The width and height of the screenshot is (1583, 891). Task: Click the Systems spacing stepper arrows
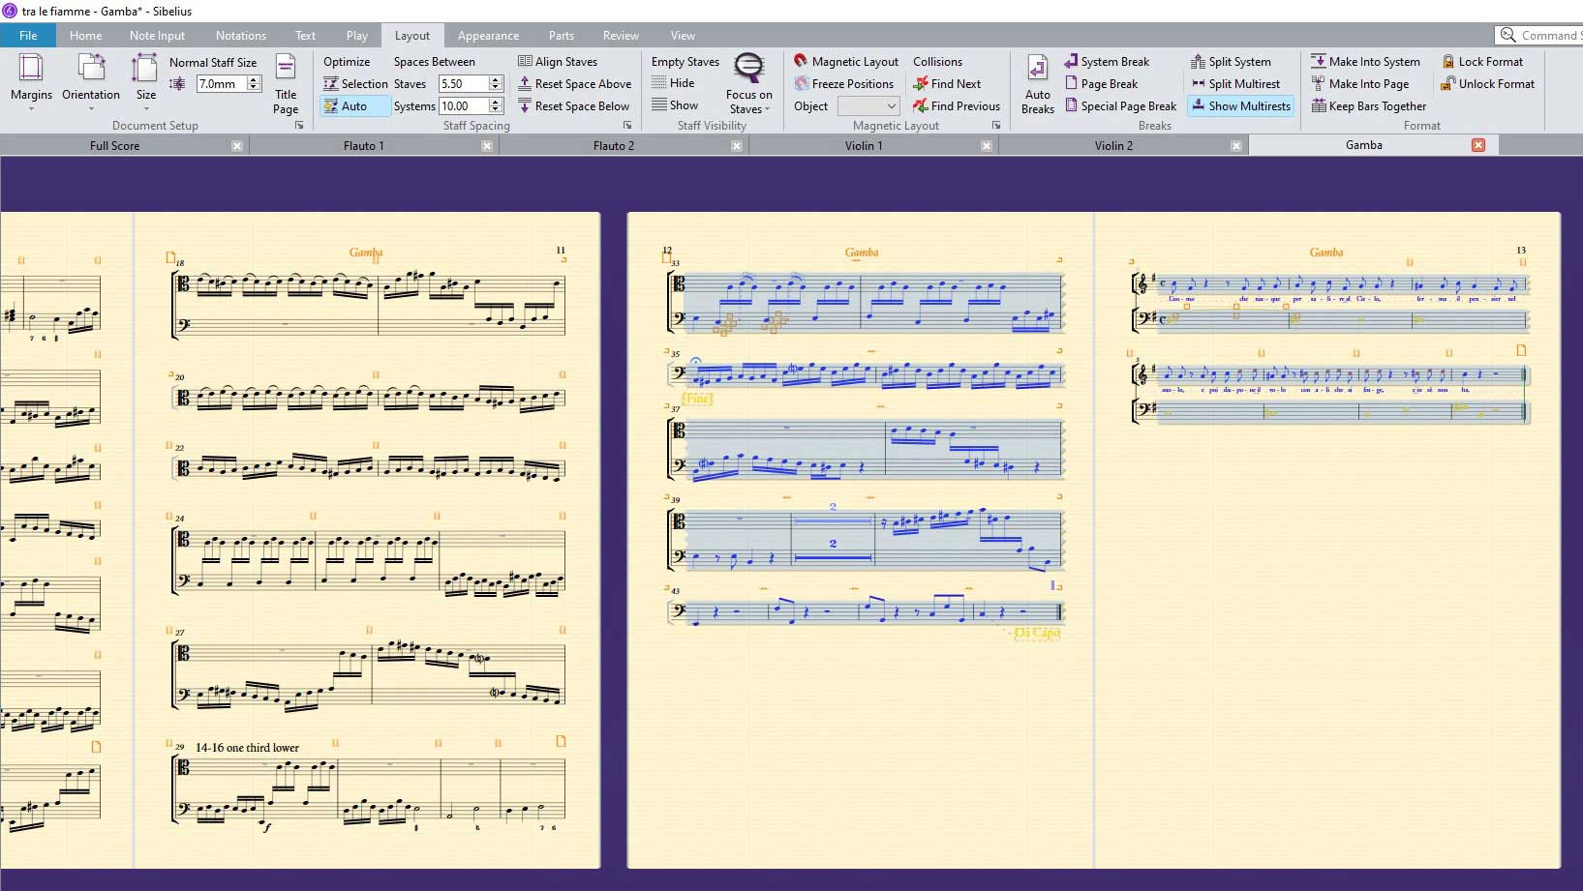pos(496,106)
